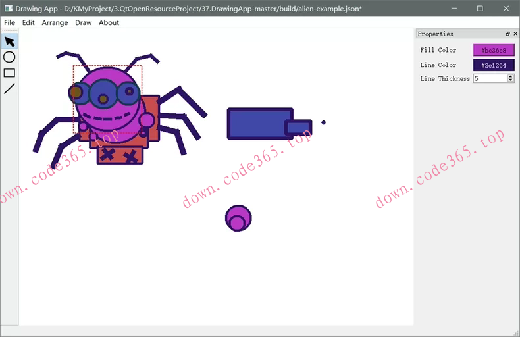The image size is (520, 337).
Task: Select the large blue rectangle shape
Action: tap(255, 123)
